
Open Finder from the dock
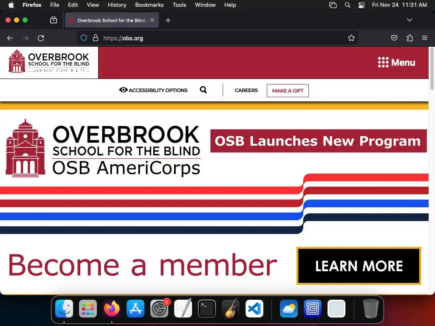[x=64, y=309]
